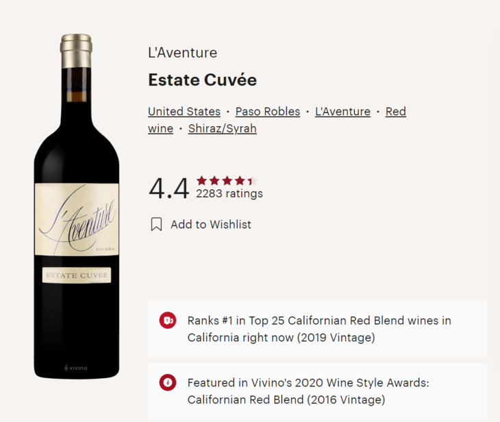
Task: Click the bookmark icon beside Add to Wishlist
Action: pos(156,225)
